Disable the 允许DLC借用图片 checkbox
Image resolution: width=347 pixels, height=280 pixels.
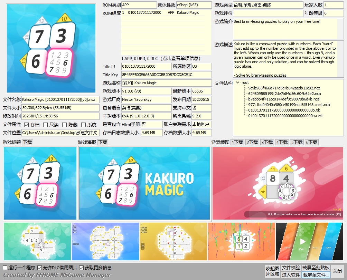pyautogui.click(x=40, y=268)
